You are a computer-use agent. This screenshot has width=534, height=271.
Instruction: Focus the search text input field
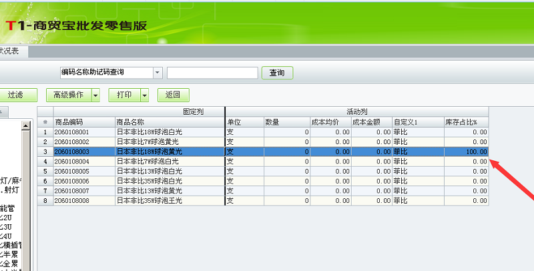(212, 73)
